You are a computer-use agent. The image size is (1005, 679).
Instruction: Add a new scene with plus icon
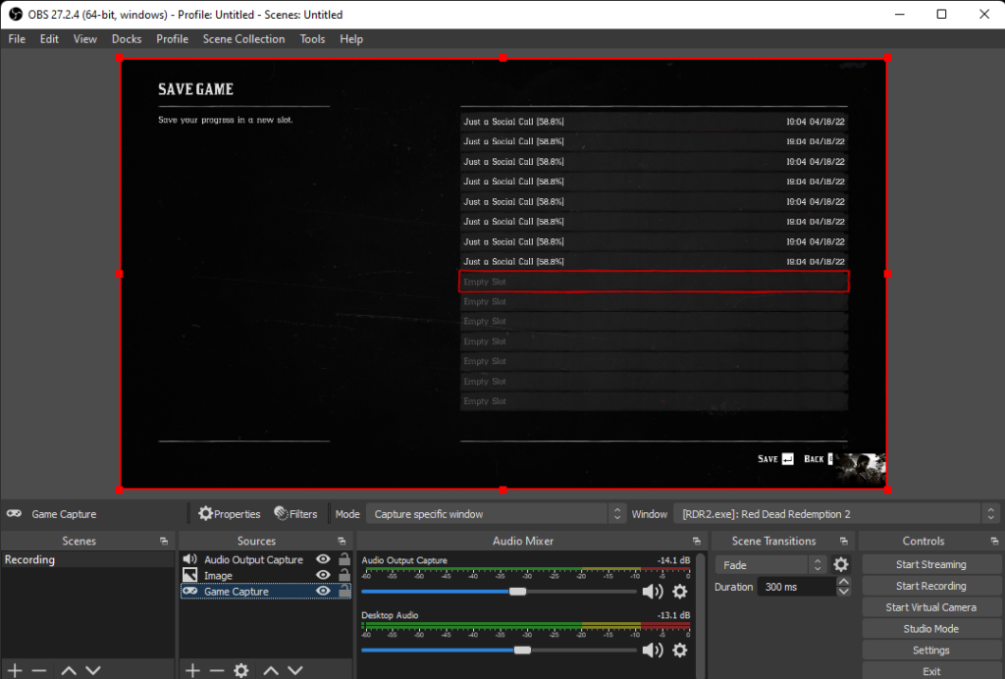[15, 671]
